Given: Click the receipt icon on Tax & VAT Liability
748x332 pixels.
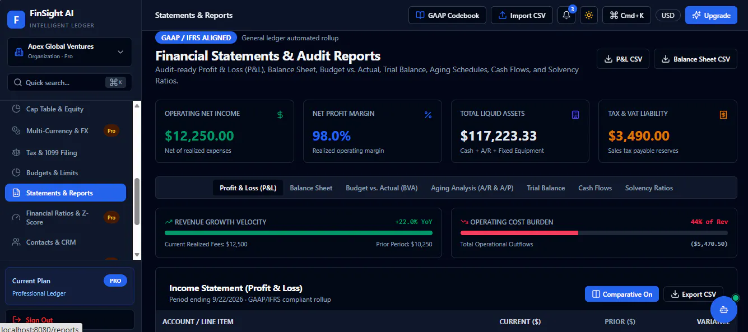Looking at the screenshot, I should pyautogui.click(x=723, y=115).
